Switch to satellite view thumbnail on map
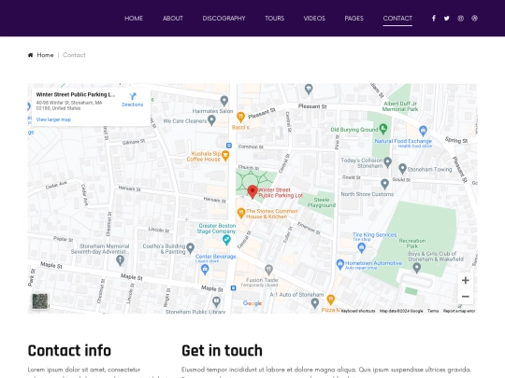The width and height of the screenshot is (505, 378). pos(40,301)
